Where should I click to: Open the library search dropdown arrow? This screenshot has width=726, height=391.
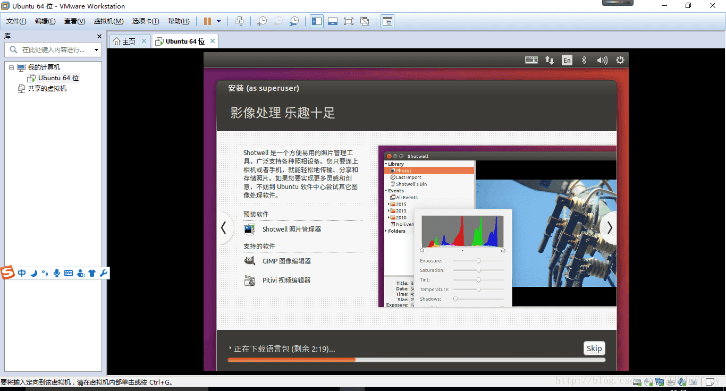coord(96,50)
